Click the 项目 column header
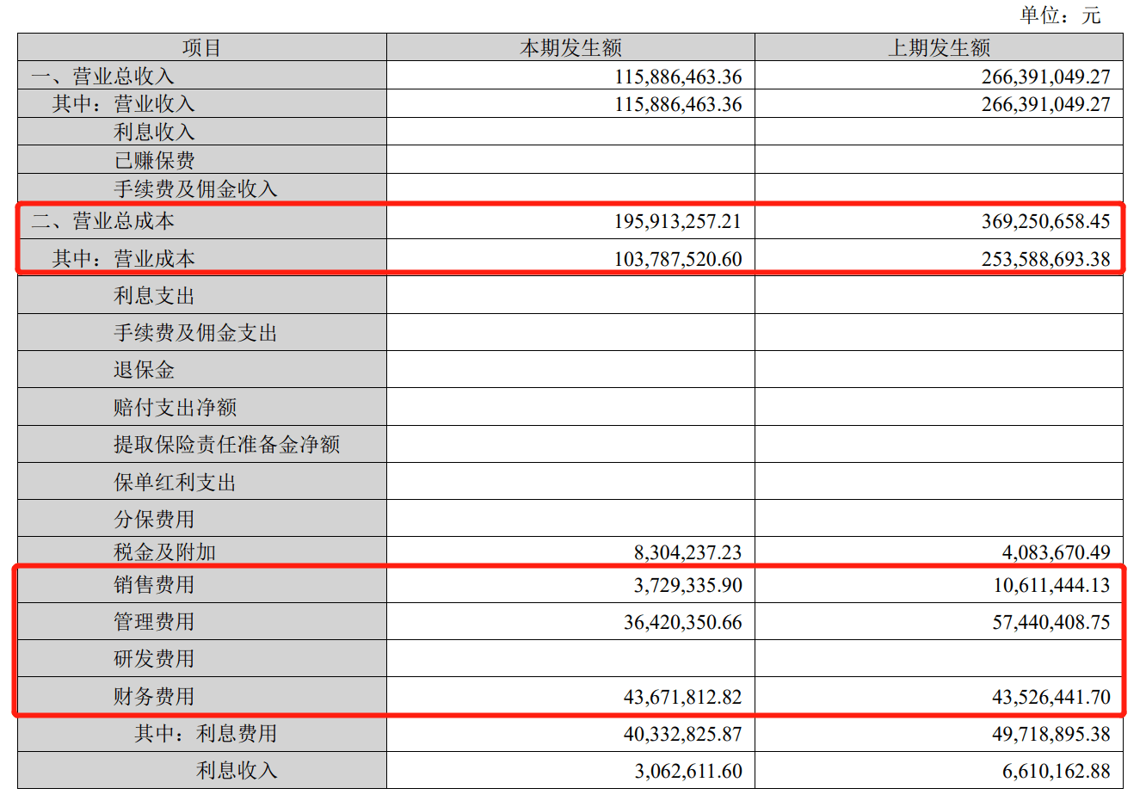The width and height of the screenshot is (1146, 807). (x=201, y=48)
